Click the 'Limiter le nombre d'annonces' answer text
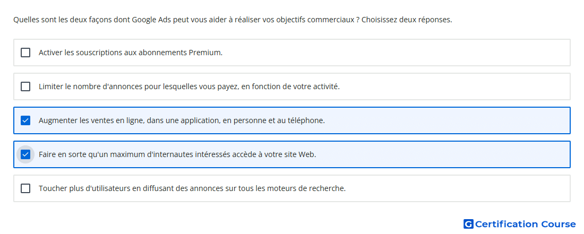This screenshot has height=234, width=584. point(189,86)
